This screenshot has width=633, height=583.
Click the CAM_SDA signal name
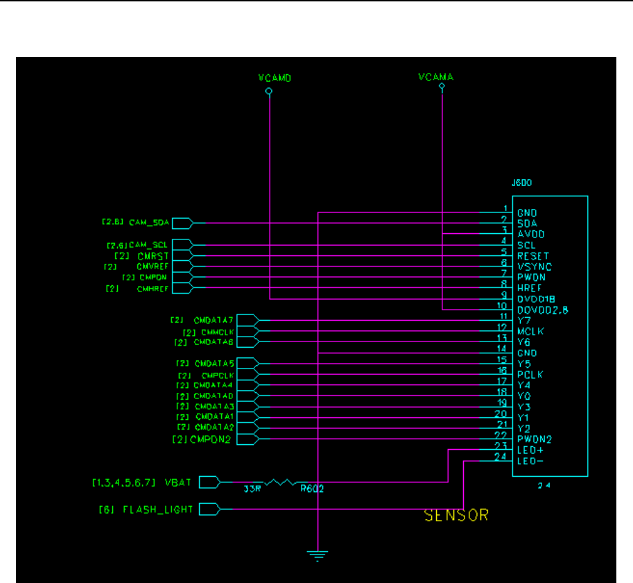(x=149, y=223)
